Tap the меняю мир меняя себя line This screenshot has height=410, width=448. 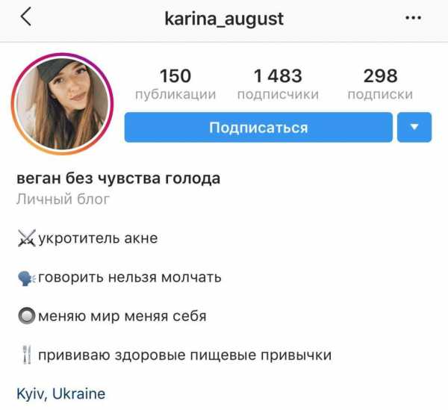[x=122, y=317]
